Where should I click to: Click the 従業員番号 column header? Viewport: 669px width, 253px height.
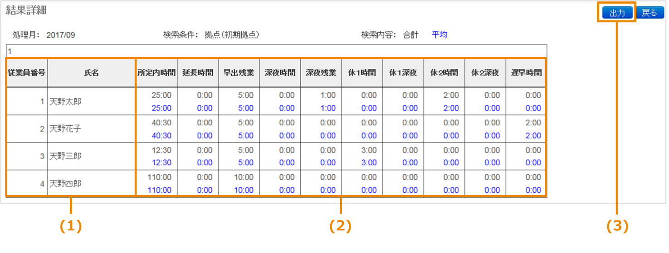26,72
